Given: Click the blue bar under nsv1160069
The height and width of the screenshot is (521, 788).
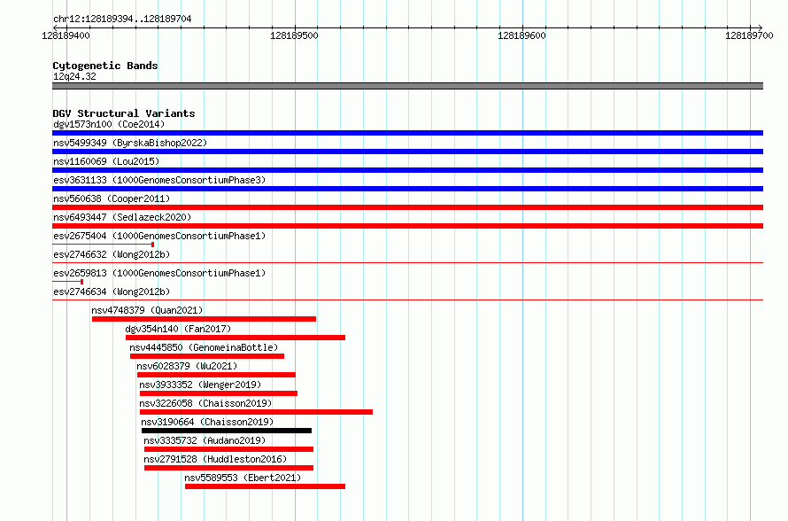Looking at the screenshot, I should (407, 170).
